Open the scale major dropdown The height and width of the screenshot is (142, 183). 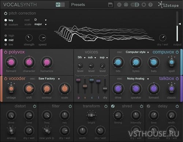(x=41, y=24)
